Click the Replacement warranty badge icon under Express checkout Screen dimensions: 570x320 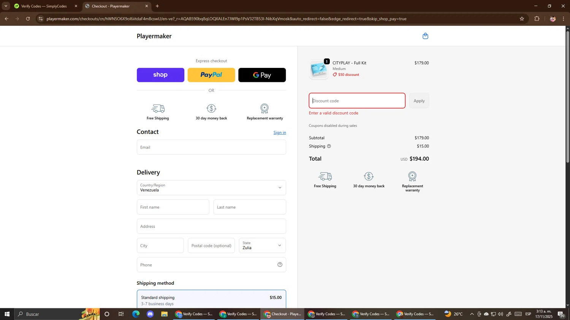tap(264, 109)
